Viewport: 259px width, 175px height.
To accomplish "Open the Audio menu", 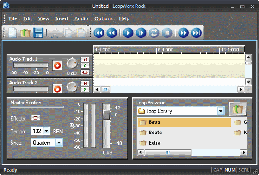I will pyautogui.click(x=81, y=18).
